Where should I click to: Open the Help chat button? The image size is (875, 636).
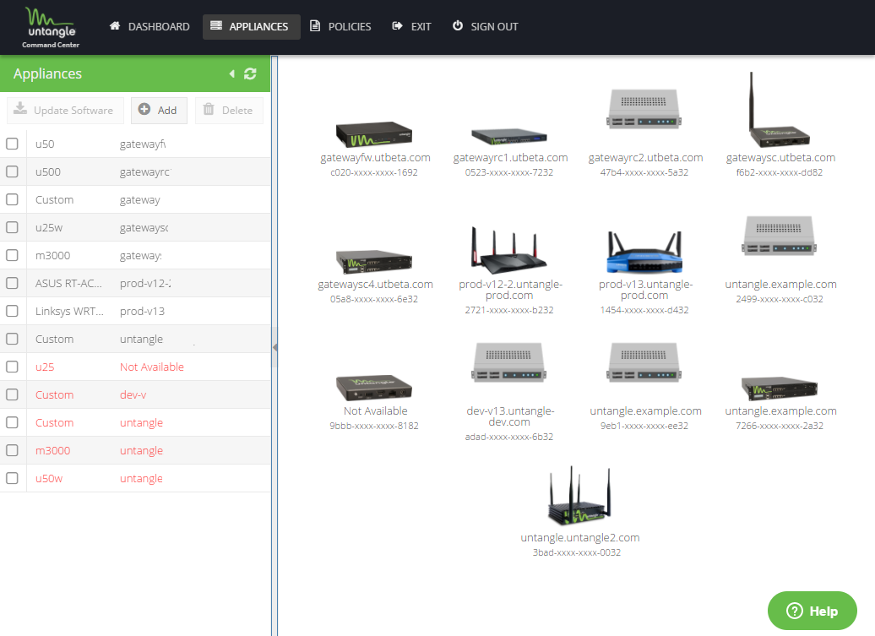[812, 611]
